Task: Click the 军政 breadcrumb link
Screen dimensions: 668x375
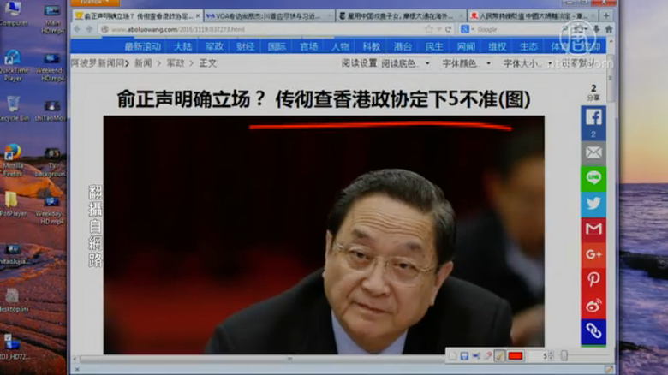Action: (x=175, y=63)
